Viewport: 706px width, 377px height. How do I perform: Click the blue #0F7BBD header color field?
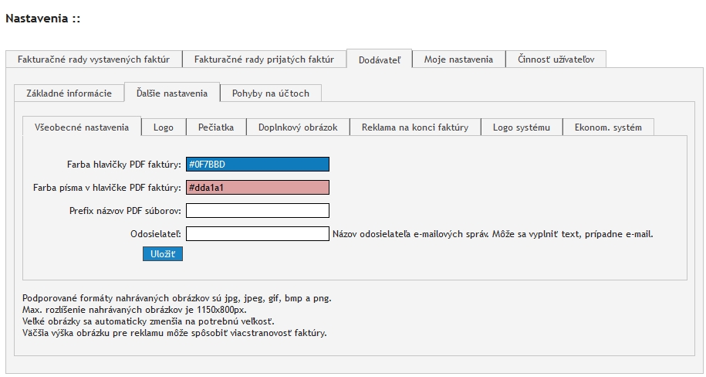click(257, 165)
